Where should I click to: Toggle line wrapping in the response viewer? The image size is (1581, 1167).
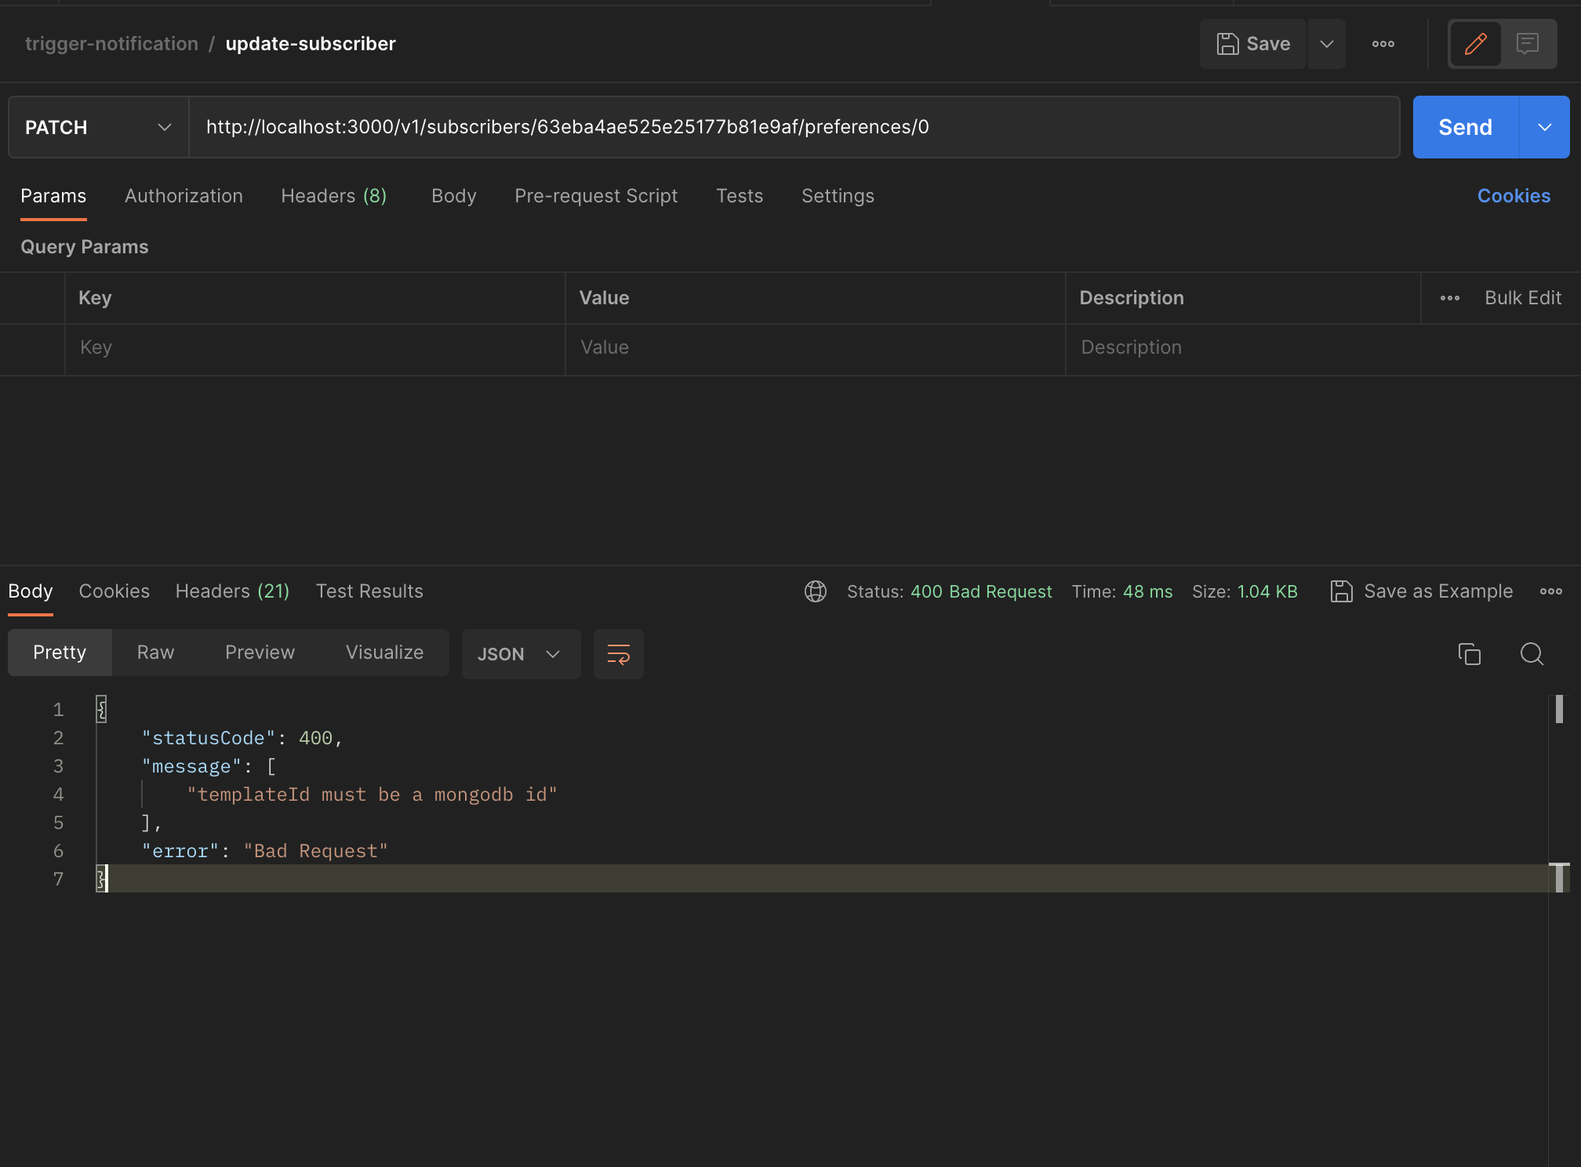click(x=618, y=653)
